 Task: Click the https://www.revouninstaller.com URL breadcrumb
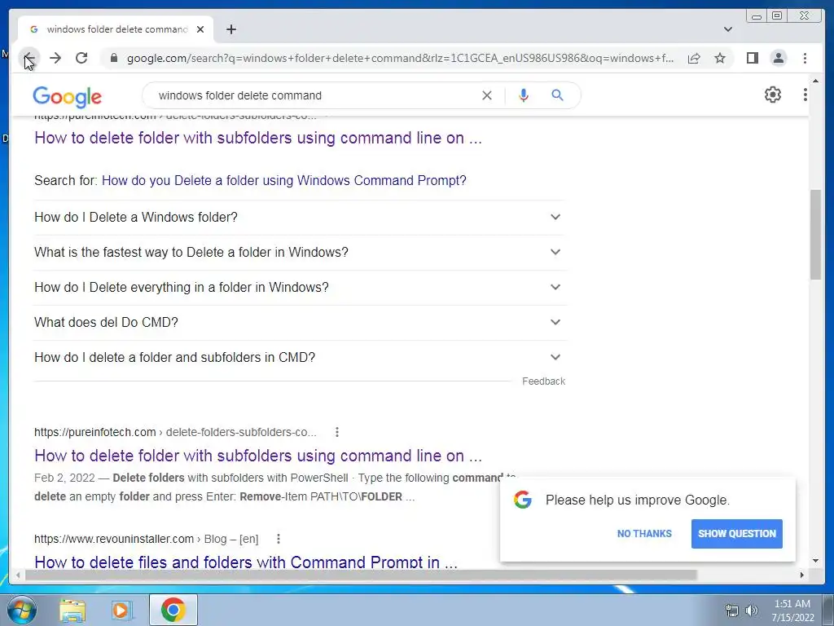(x=147, y=539)
